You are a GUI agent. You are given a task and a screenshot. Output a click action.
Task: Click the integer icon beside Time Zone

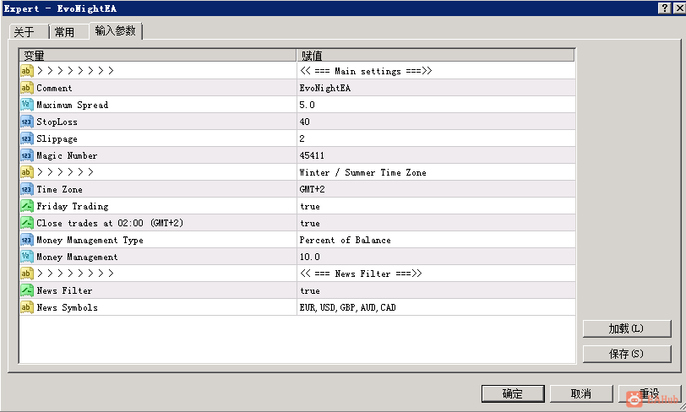[27, 189]
